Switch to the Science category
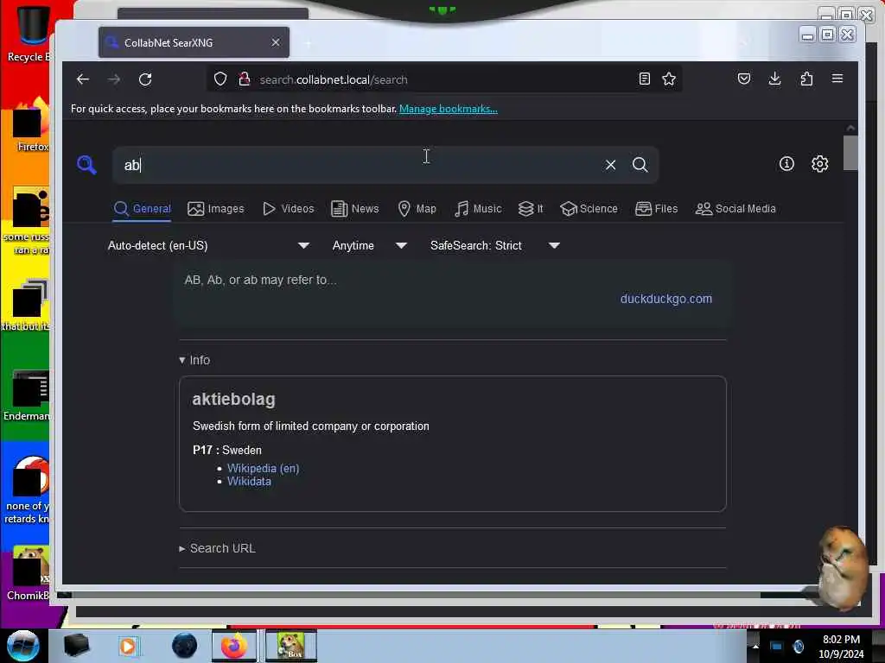Viewport: 885px width, 663px height. coord(589,209)
